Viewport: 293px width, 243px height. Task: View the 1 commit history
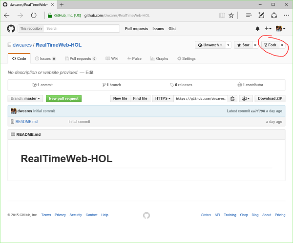(x=42, y=85)
